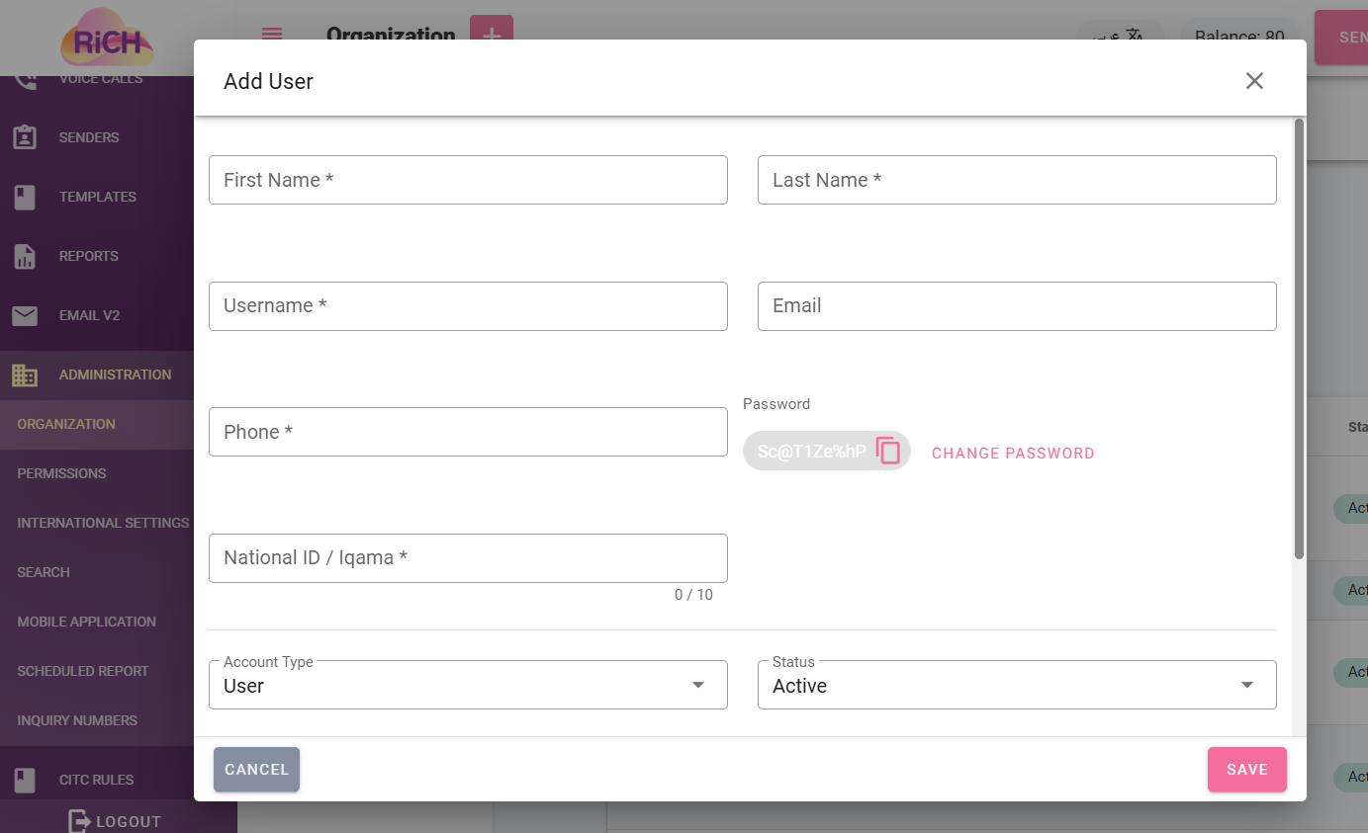The image size is (1368, 833).
Task: Collapse the Administration menu section
Action: (x=97, y=375)
